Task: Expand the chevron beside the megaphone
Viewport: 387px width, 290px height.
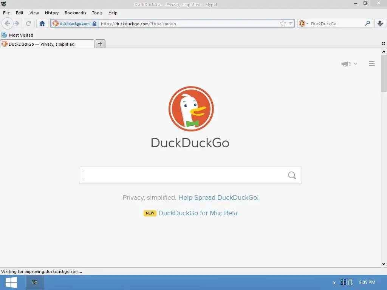Action: point(355,63)
